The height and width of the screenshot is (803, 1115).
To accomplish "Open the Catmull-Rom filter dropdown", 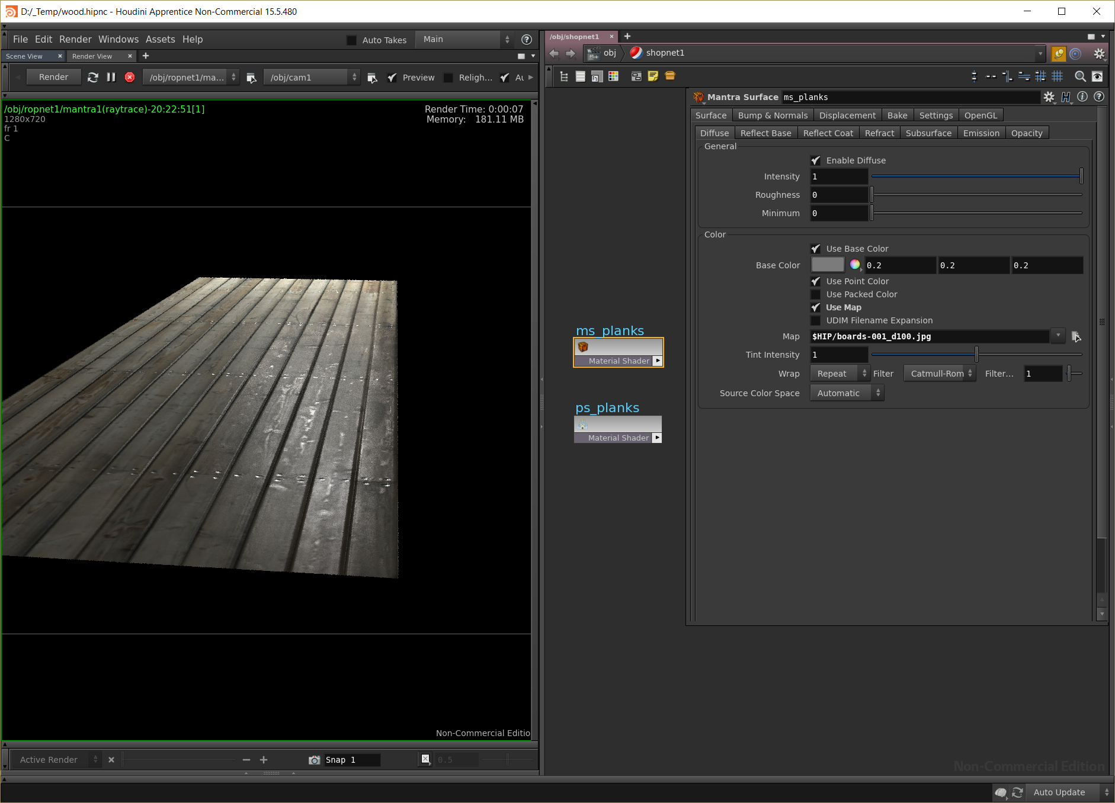I will (940, 374).
